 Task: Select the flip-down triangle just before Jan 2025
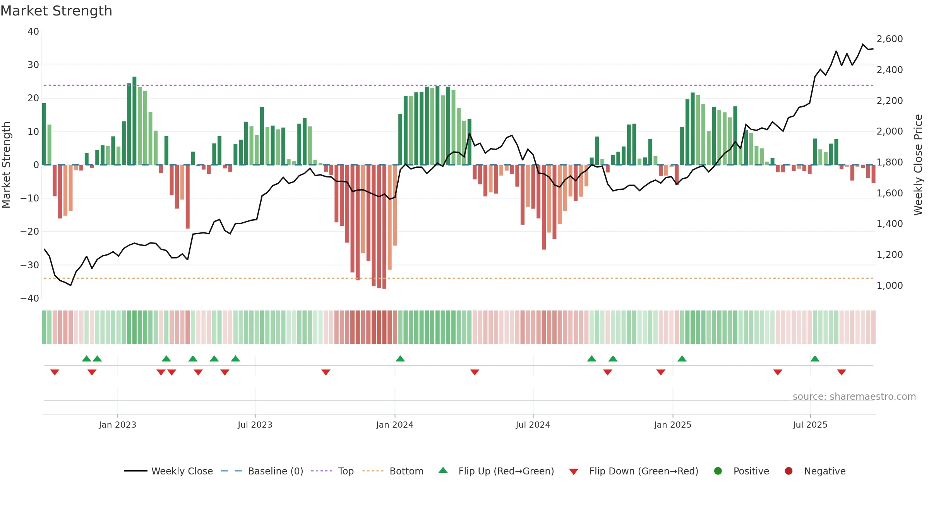pyautogui.click(x=661, y=372)
